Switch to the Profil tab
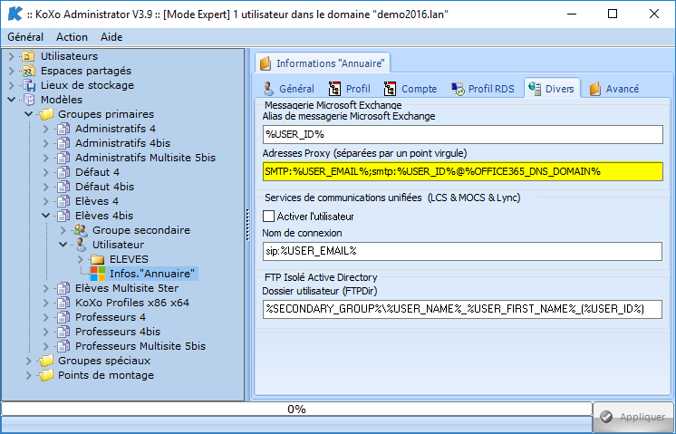 (x=349, y=89)
